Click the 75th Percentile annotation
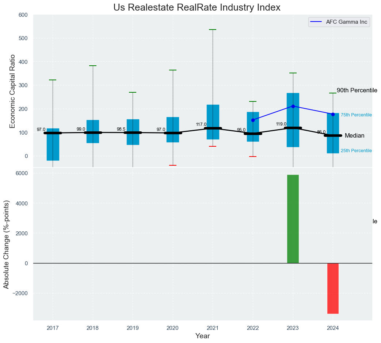Screen dimensions: 381x343 (x=356, y=115)
